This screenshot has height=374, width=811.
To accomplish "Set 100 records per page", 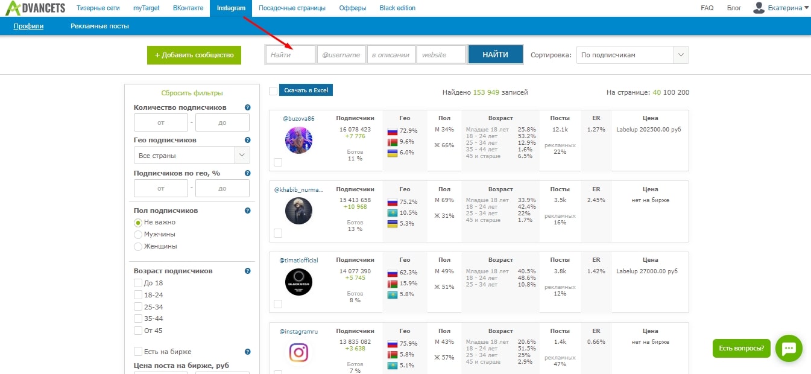I will coord(669,92).
